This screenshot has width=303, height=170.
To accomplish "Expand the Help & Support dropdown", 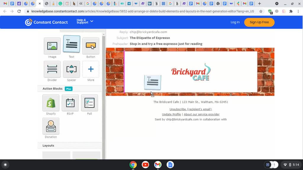I will [x=85, y=22].
